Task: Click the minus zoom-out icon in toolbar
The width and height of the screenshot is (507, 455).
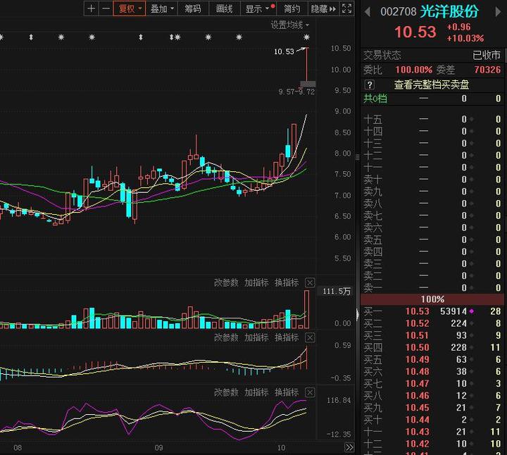Action: (106, 8)
